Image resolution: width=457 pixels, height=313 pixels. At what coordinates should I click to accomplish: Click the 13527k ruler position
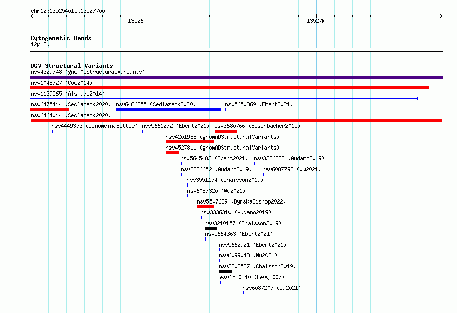pos(316,21)
